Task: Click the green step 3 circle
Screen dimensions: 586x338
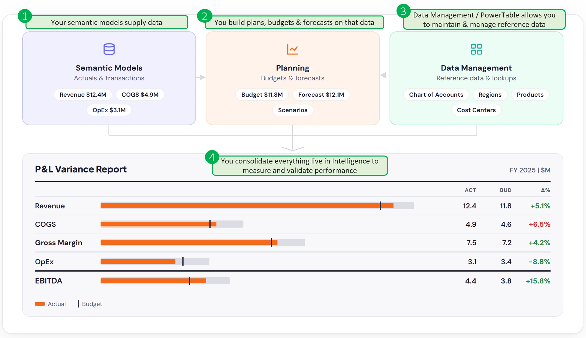Action: [x=403, y=11]
